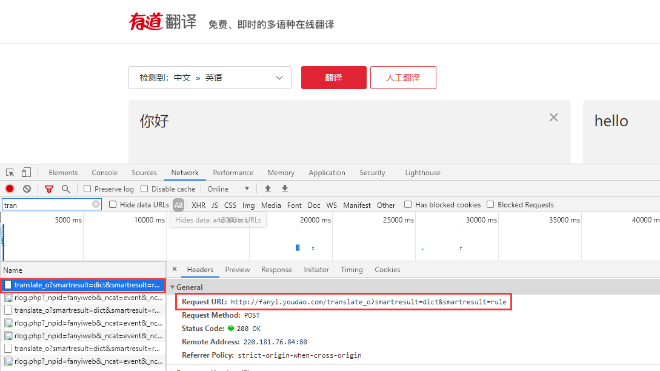660x371 pixels.
Task: Open 人工翻译 human translation
Action: (x=403, y=78)
